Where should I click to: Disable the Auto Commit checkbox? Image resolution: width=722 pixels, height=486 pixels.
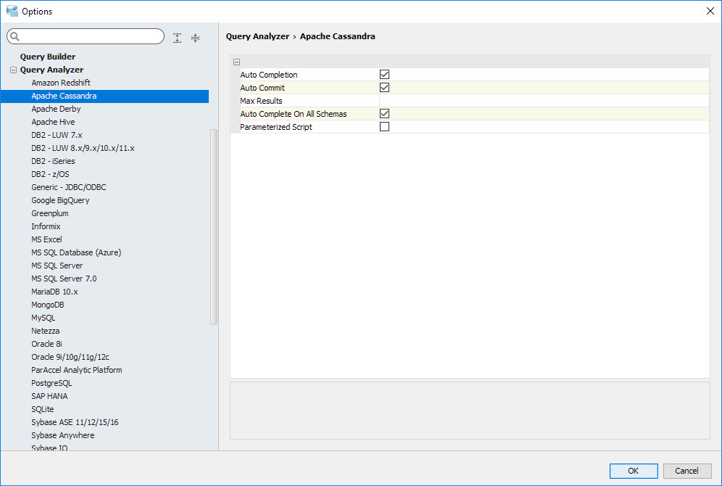(385, 88)
